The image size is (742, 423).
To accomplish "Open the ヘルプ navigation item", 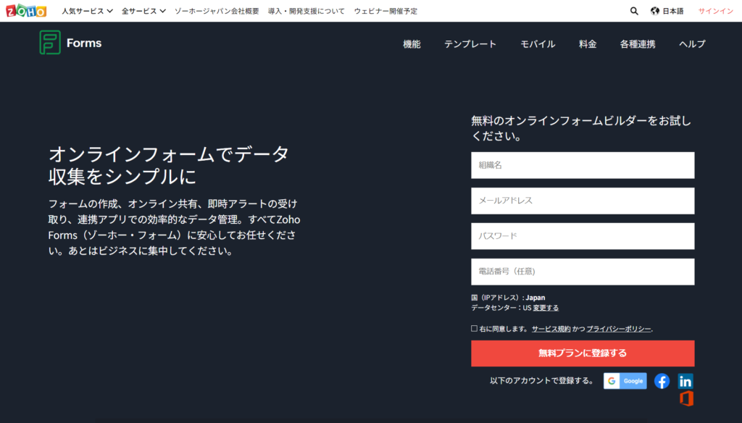I will 692,44.
